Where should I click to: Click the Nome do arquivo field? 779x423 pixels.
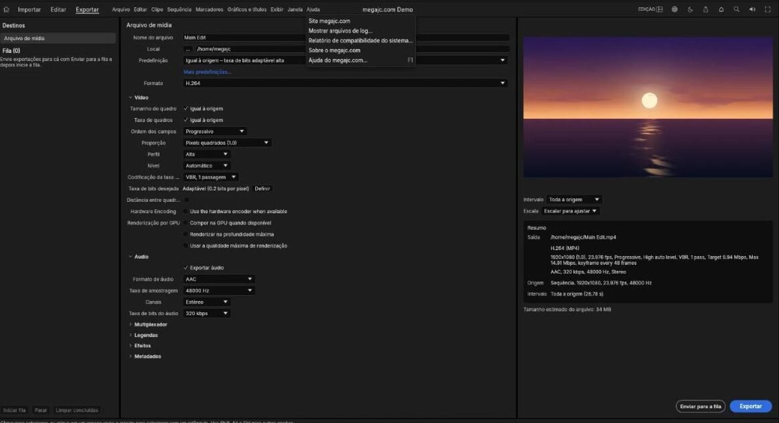click(345, 38)
